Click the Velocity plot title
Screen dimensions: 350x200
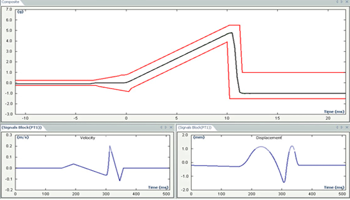(x=87, y=138)
